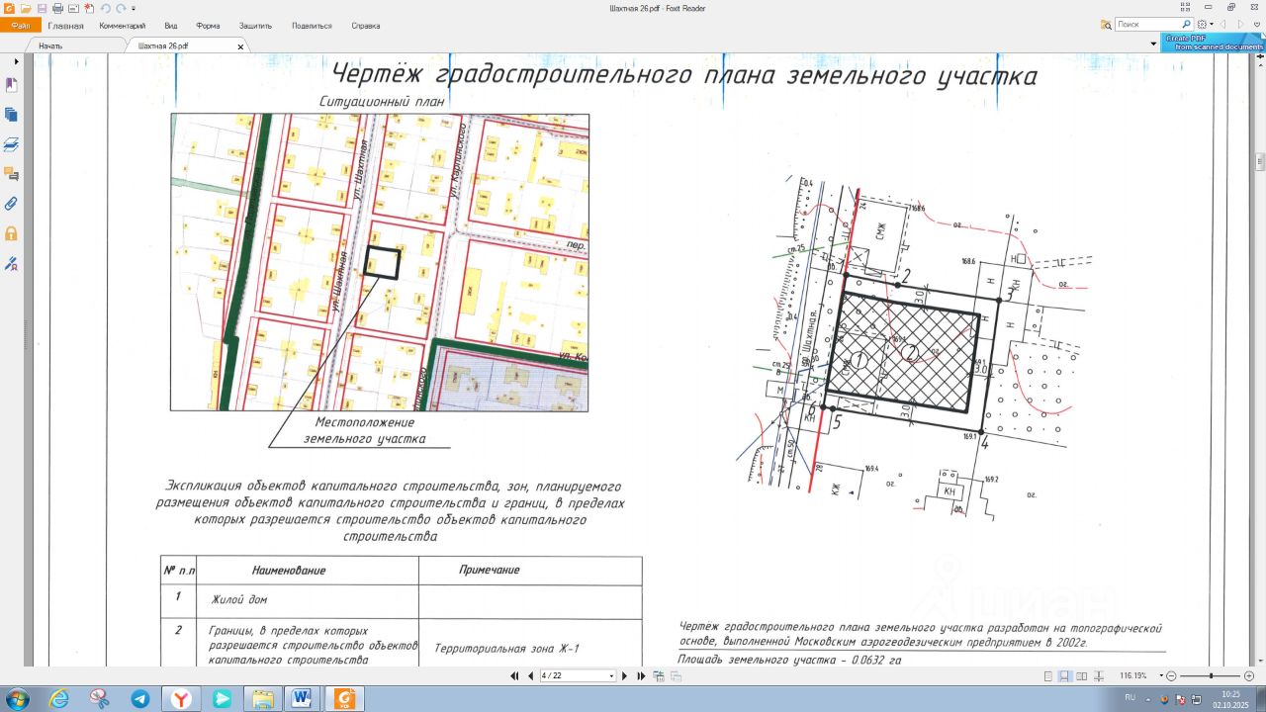This screenshot has height=712, width=1266.
Task: Open the quick access toolbar customize arrow
Action: click(x=134, y=8)
